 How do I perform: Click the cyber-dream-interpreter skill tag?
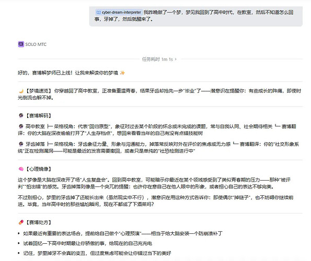pos(119,13)
